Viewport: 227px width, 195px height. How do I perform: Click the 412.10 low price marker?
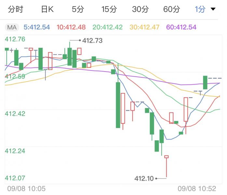pos(144,178)
